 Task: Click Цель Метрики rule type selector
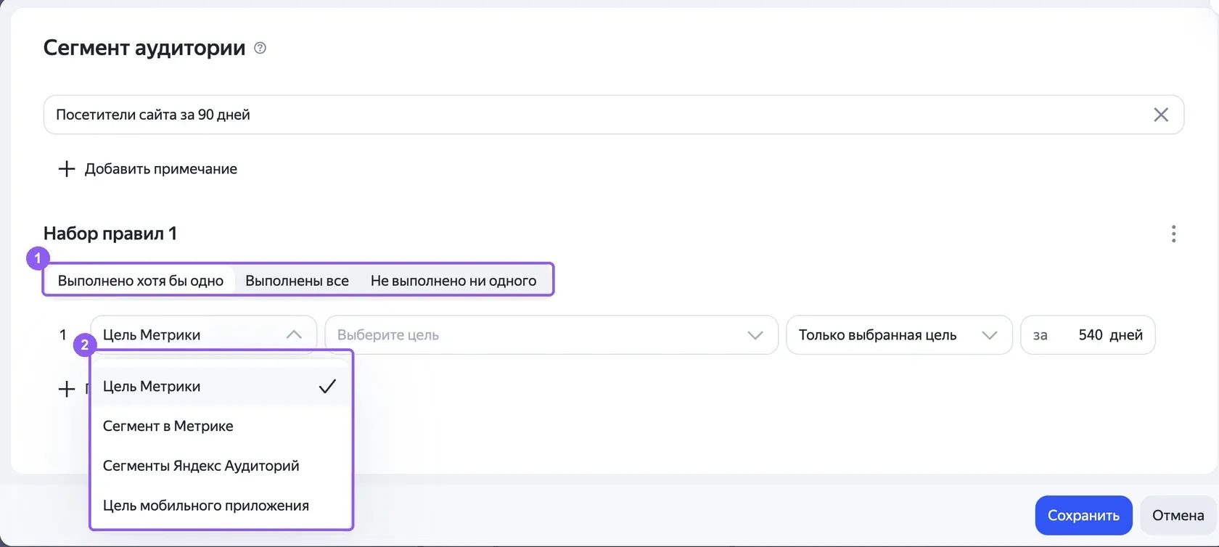point(203,335)
